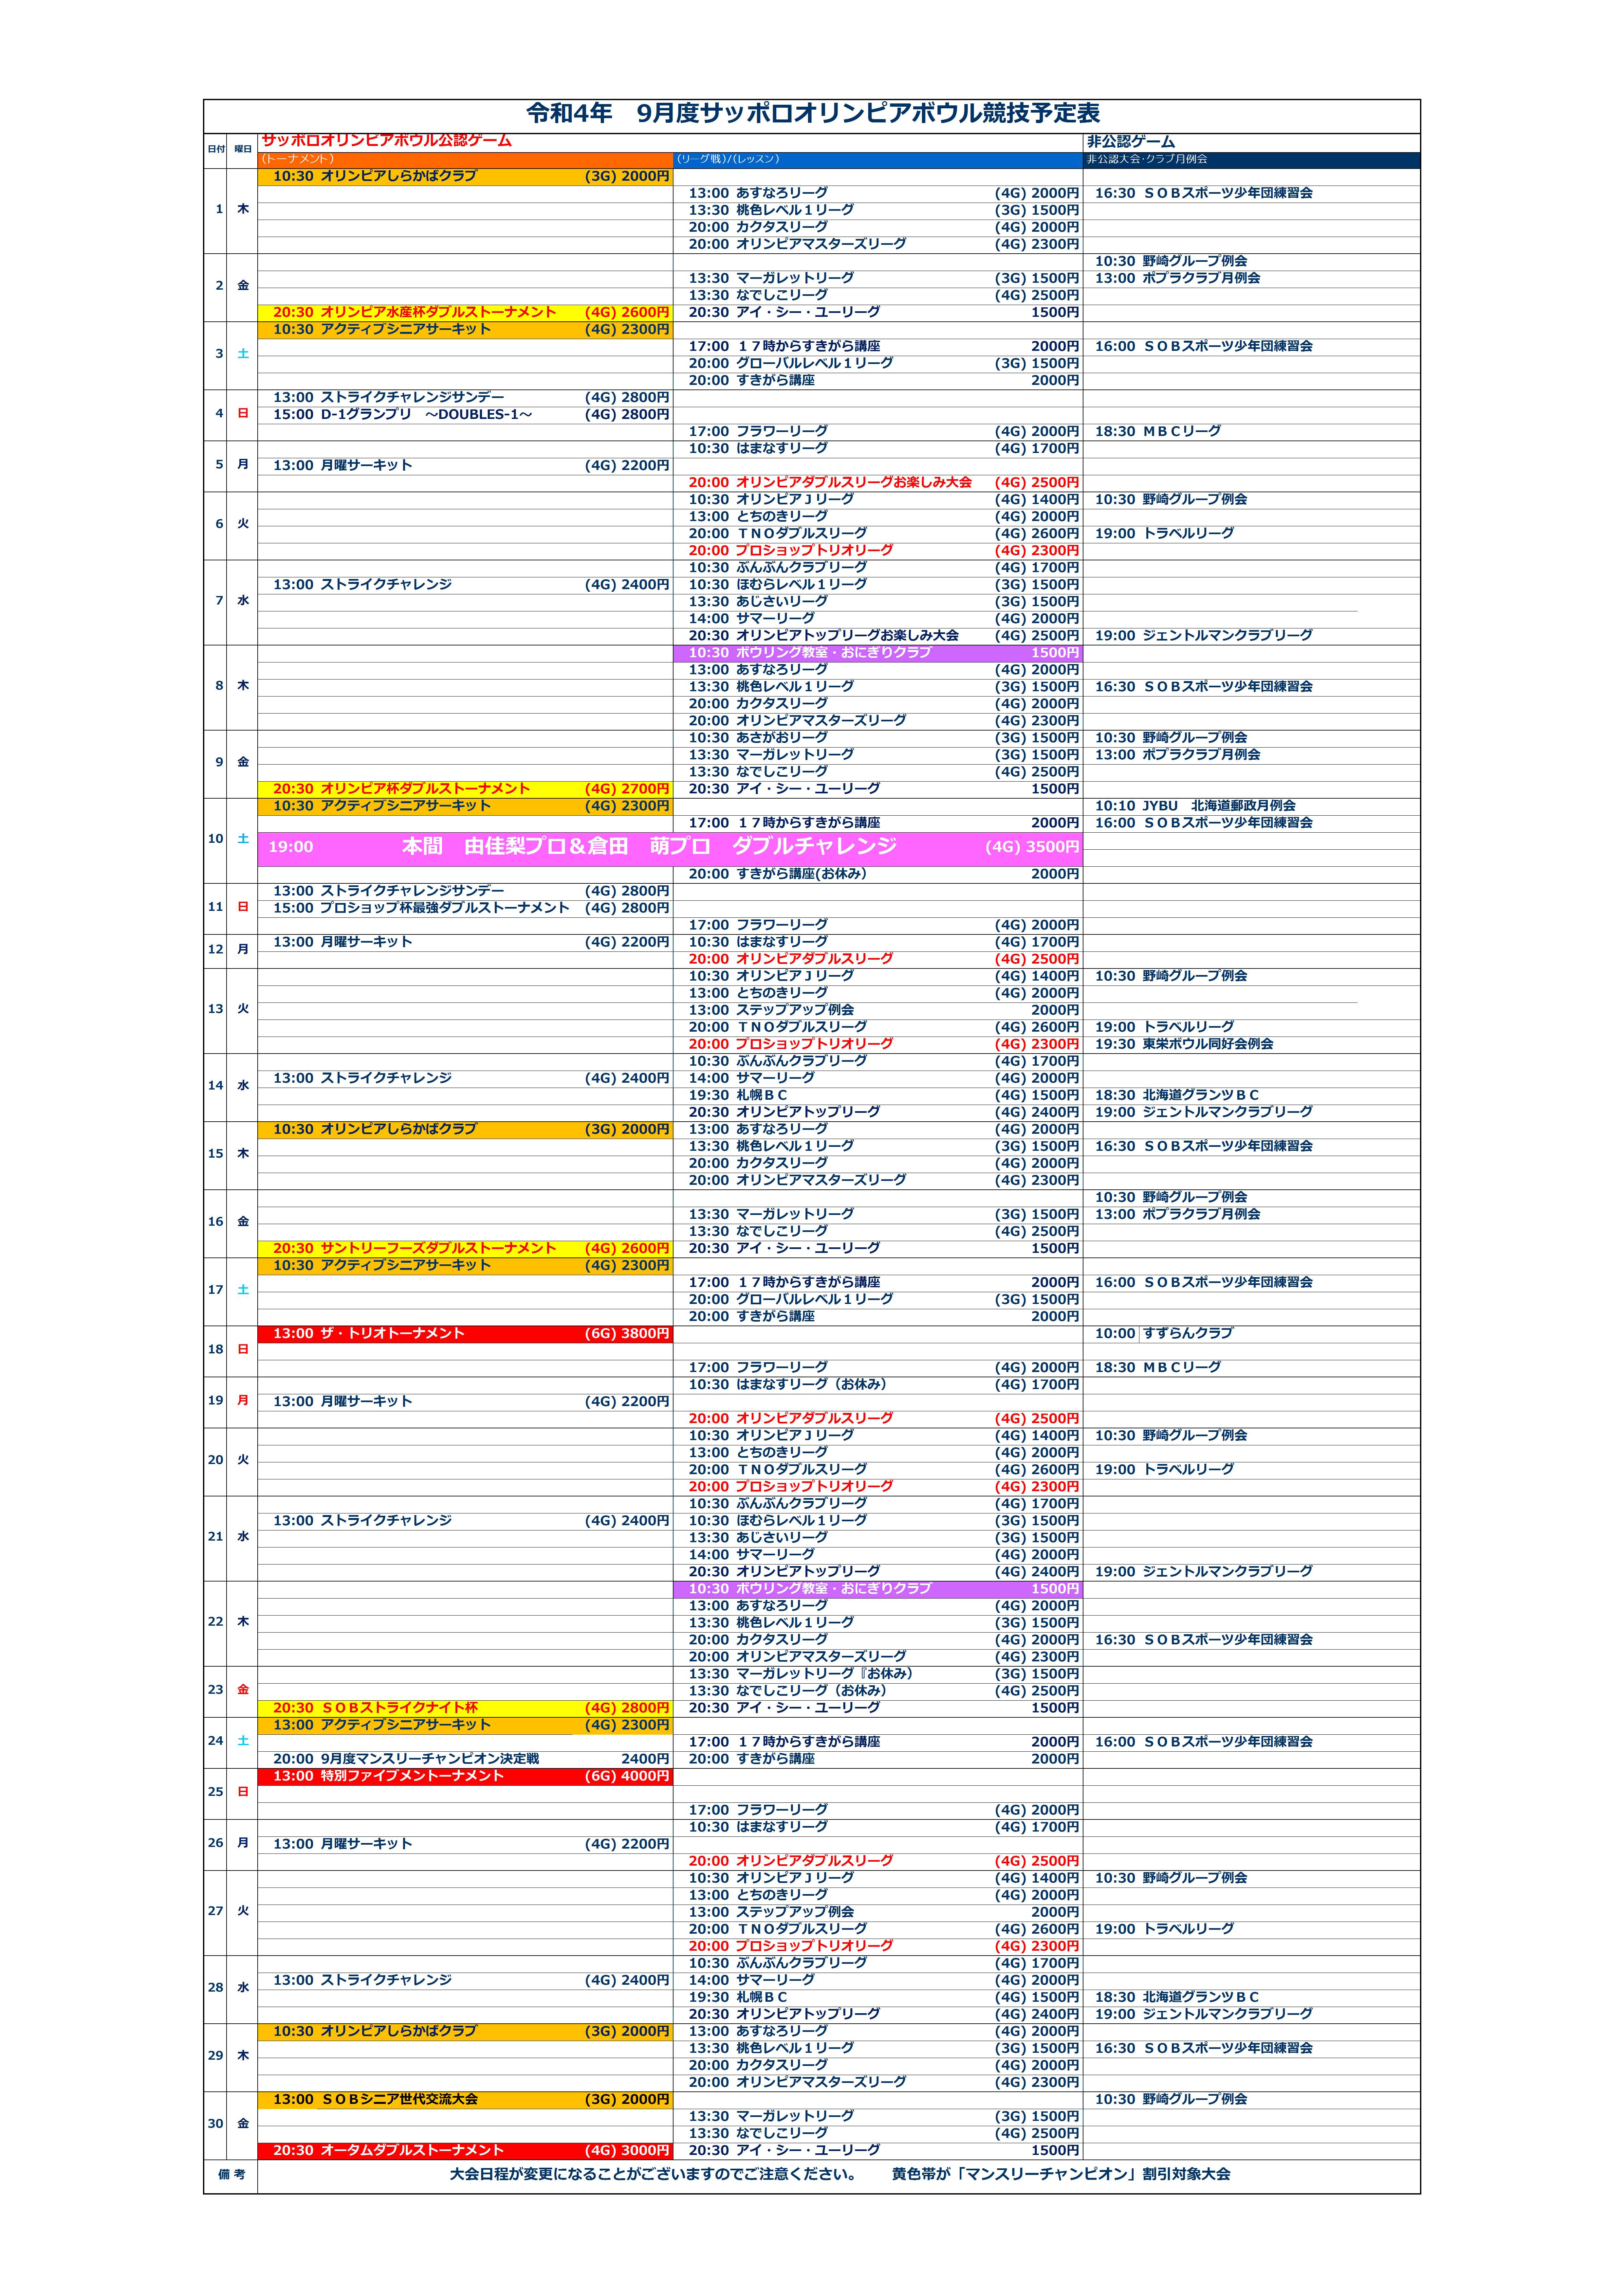Click the 日付 column header

coord(216,149)
